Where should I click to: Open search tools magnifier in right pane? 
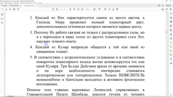(x=171, y=13)
